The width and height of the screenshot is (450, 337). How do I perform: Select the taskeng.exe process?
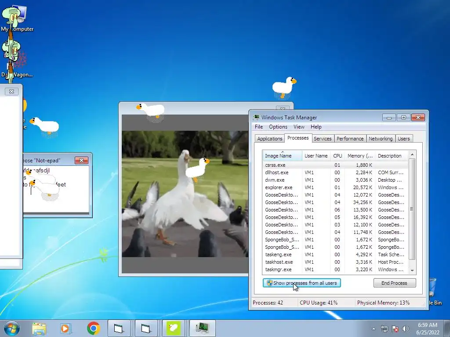(x=335, y=255)
